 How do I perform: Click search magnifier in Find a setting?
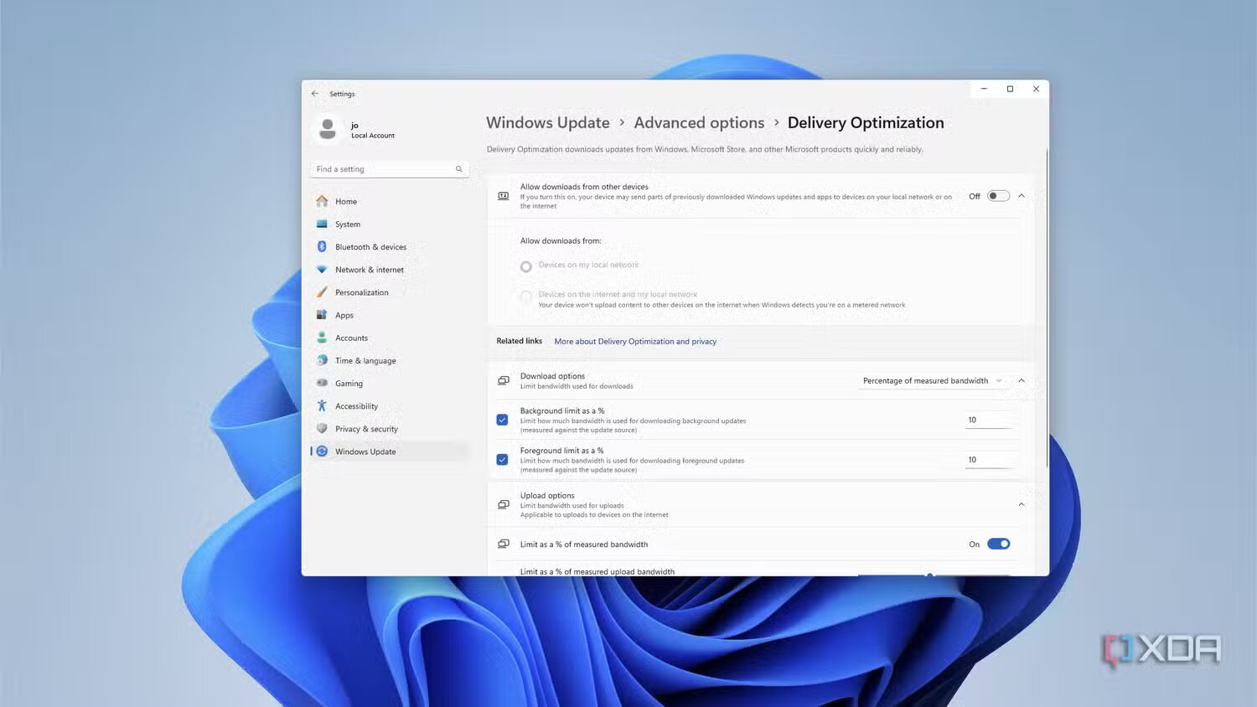[458, 169]
